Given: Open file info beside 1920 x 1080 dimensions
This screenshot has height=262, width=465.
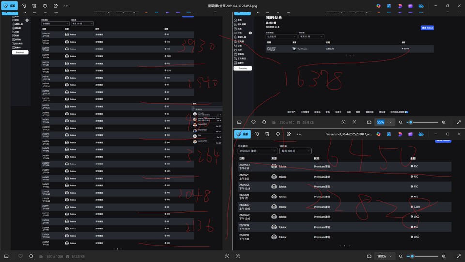Looking at the screenshot, I should click(31, 256).
